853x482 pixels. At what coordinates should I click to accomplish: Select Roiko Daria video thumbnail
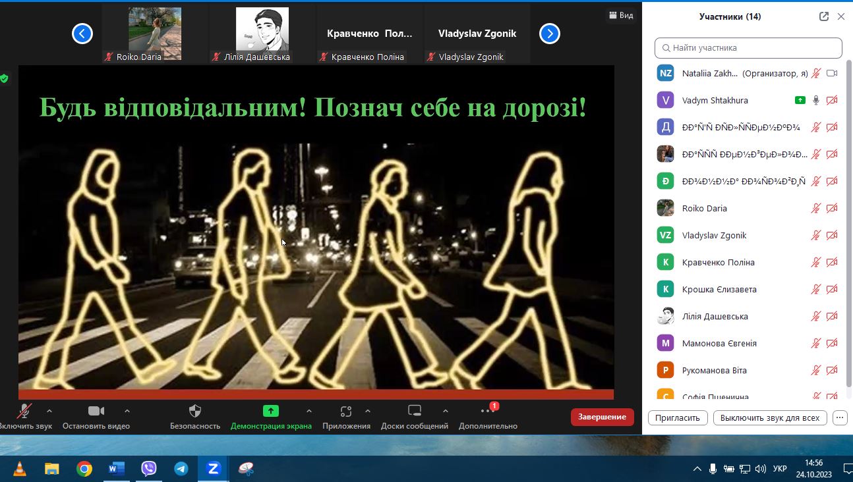(x=155, y=34)
